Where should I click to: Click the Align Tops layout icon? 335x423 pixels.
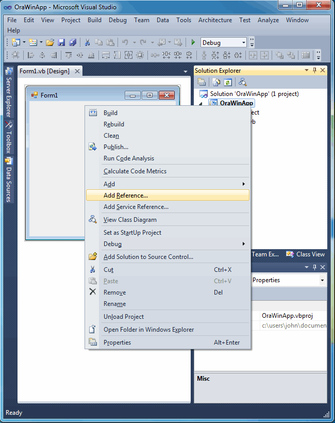69,55
